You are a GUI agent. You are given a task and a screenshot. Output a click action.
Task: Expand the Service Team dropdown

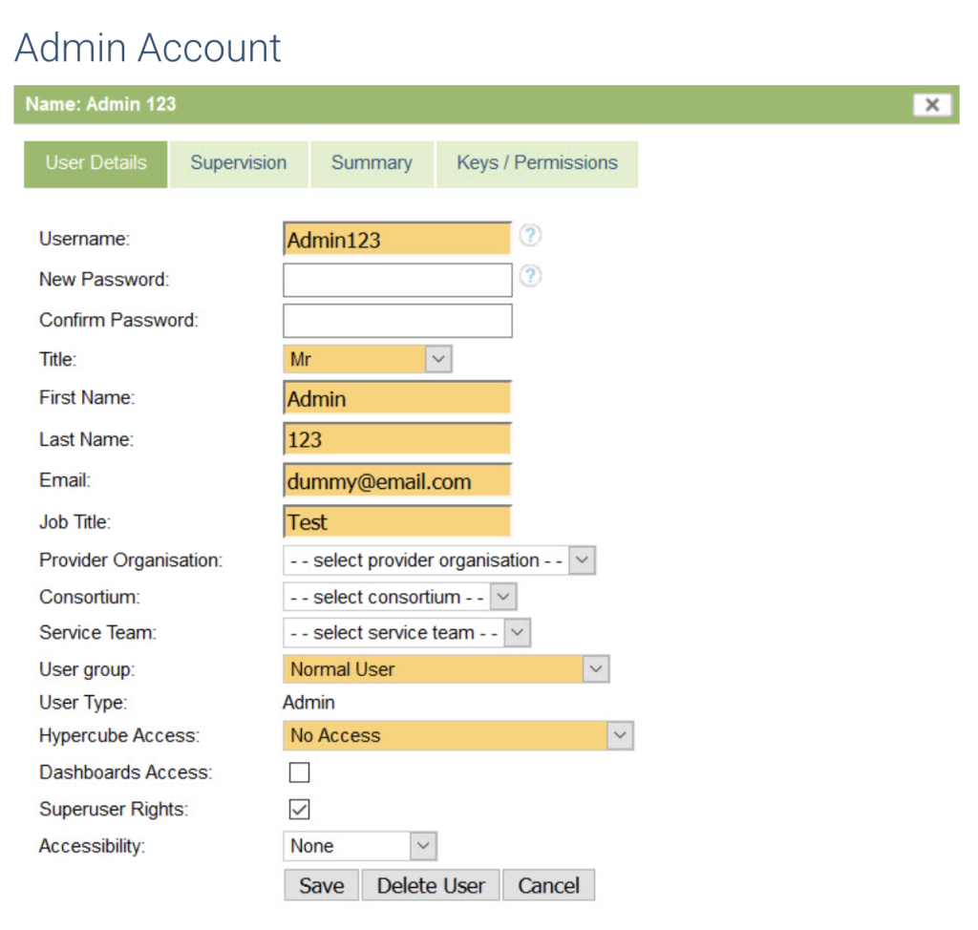406,633
